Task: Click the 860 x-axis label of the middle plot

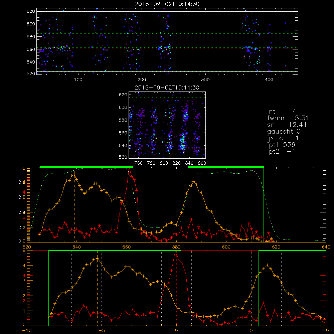Action: (x=202, y=163)
